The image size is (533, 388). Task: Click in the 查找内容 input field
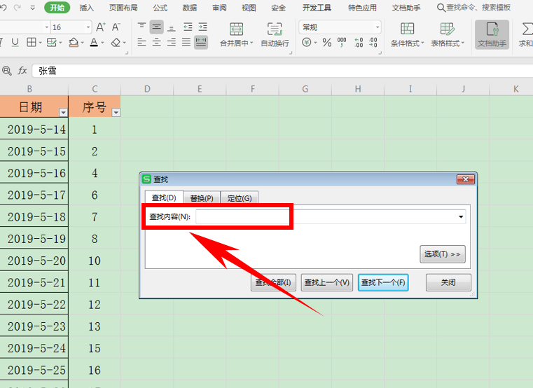click(331, 216)
